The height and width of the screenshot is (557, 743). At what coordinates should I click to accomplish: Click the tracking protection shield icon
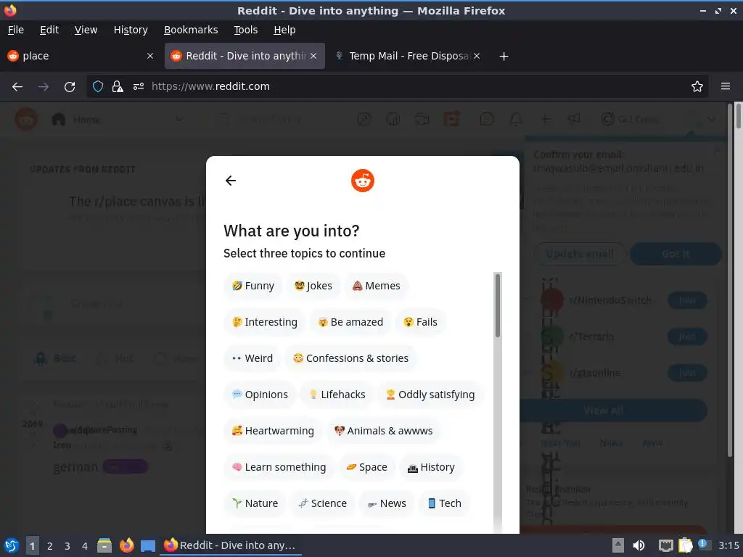(98, 86)
